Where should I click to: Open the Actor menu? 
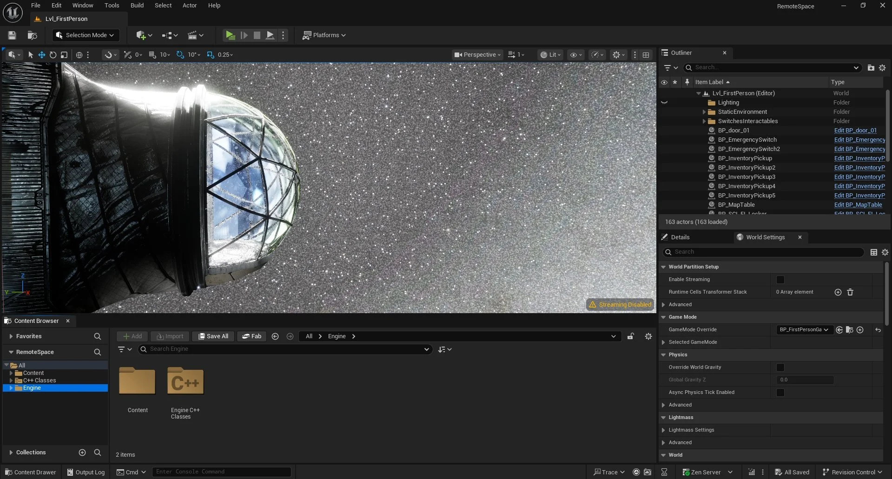tap(190, 6)
